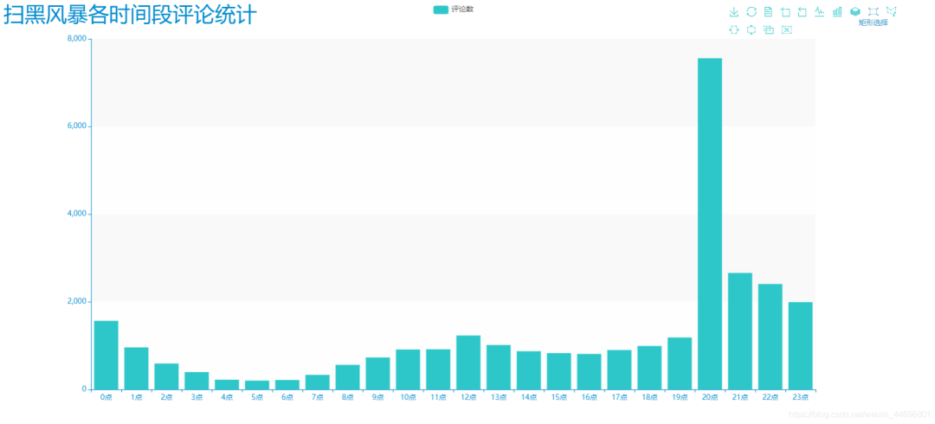
Task: Toggle the 评论数 legend item
Action: pos(453,9)
